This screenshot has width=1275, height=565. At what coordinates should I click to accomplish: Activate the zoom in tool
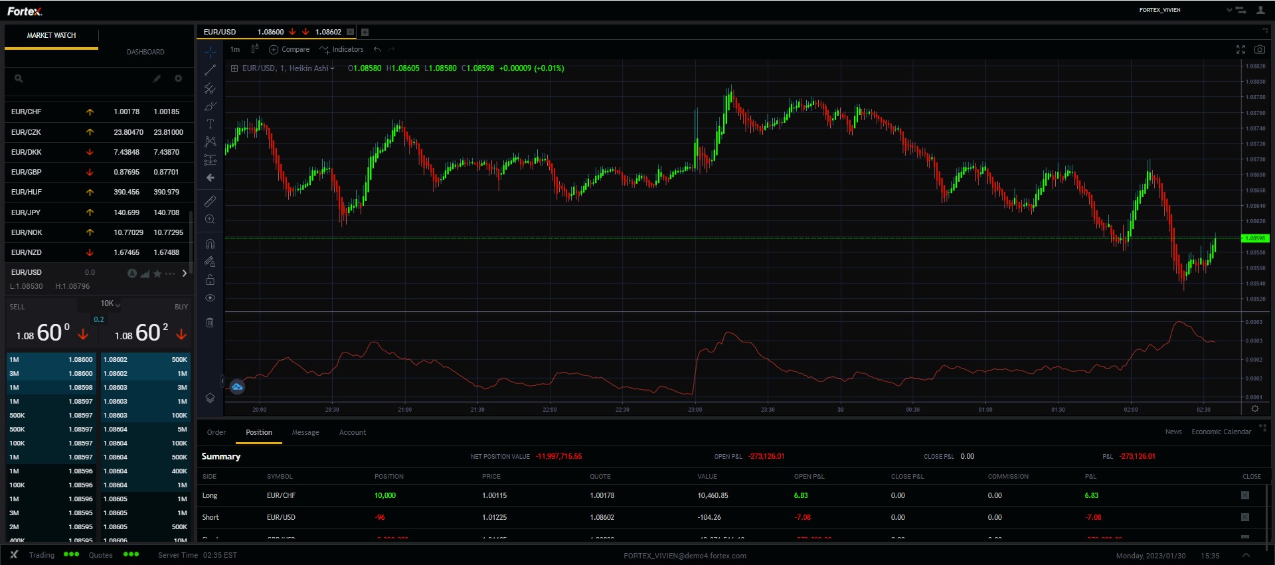click(210, 219)
